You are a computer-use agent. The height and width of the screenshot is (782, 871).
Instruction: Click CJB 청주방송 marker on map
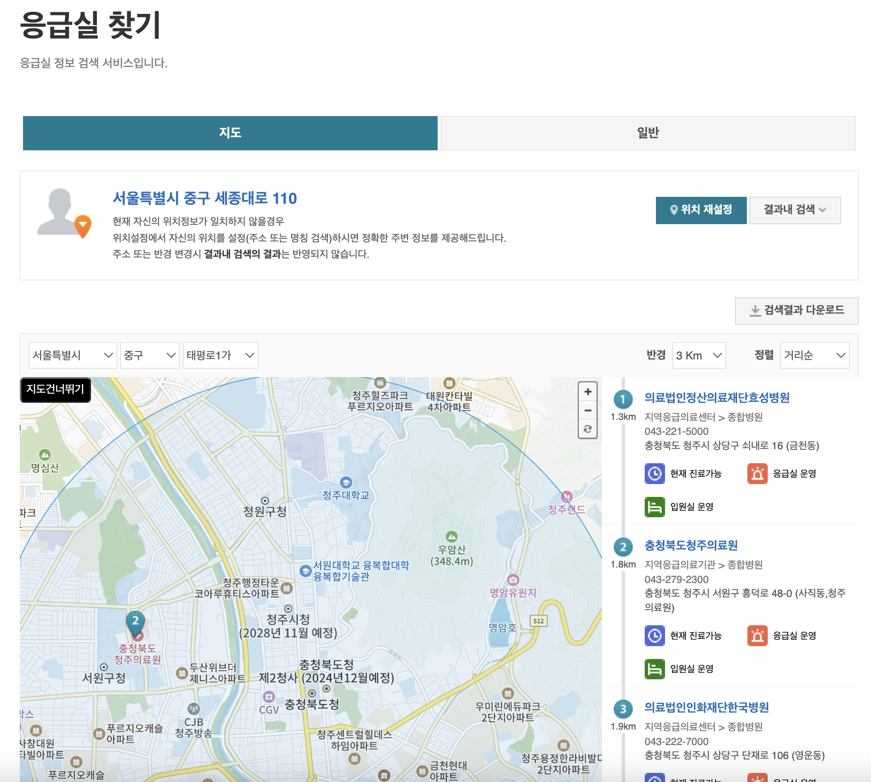[x=194, y=709]
